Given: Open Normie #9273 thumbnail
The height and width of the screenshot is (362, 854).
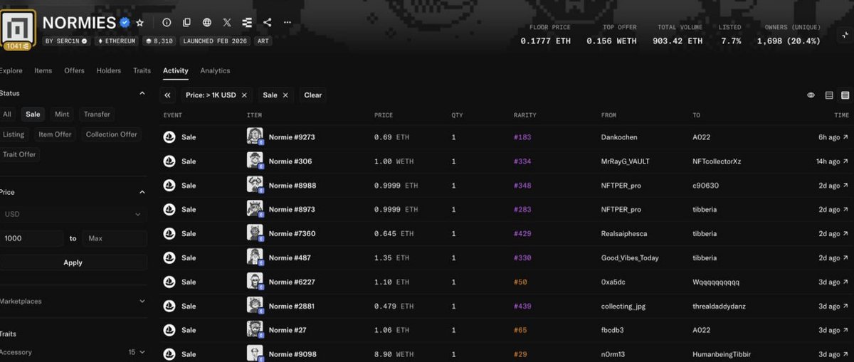Looking at the screenshot, I should pos(255,137).
